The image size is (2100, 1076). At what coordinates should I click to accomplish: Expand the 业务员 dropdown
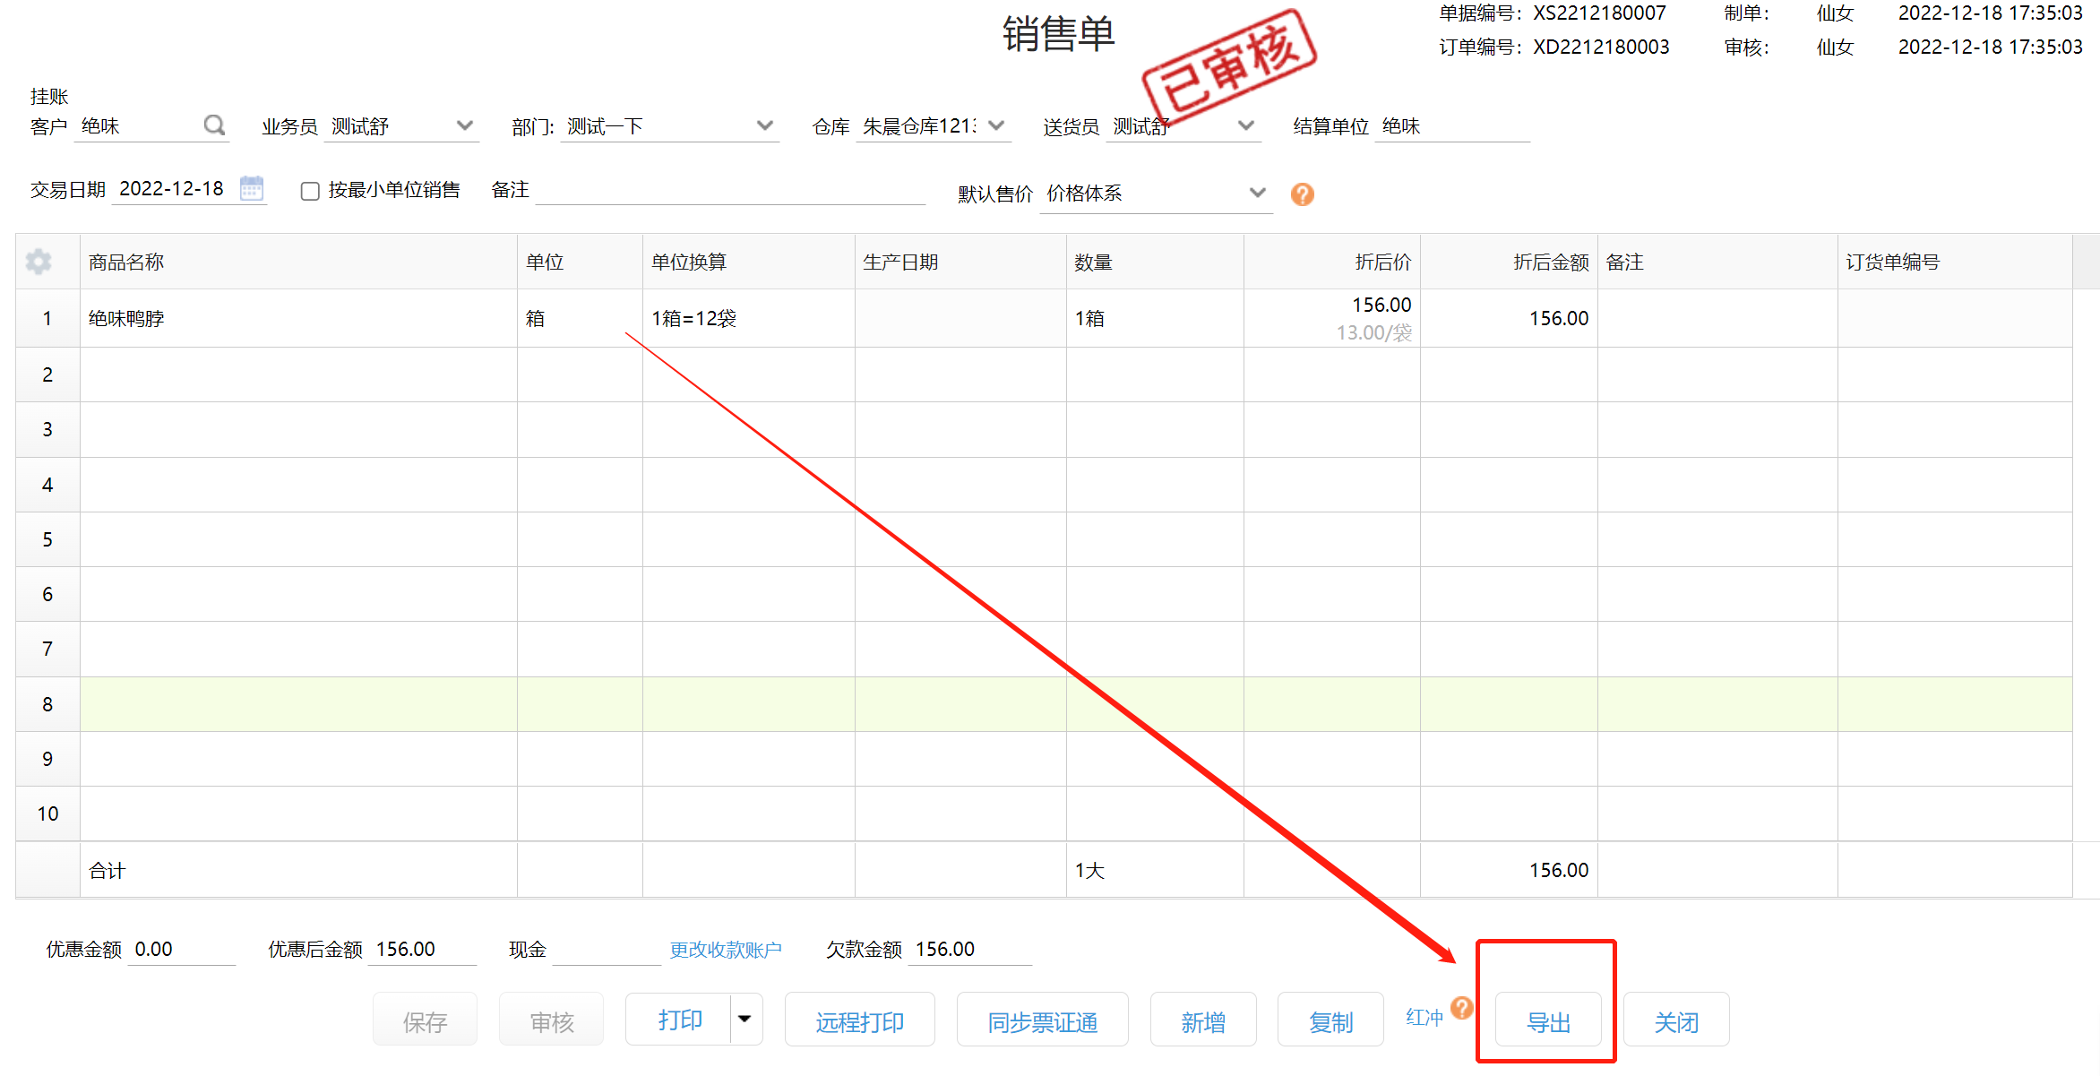pos(464,125)
